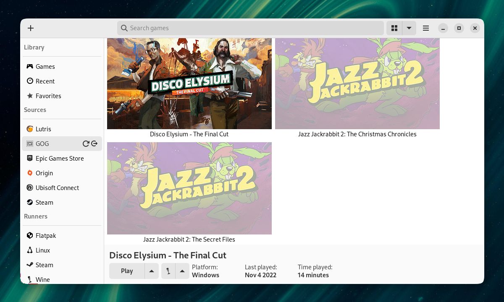The width and height of the screenshot is (504, 302).
Task: Click the add game plus icon
Action: (31, 28)
